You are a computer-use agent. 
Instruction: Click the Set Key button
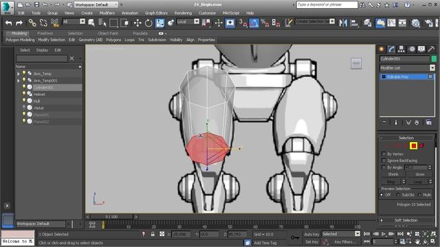311,242
